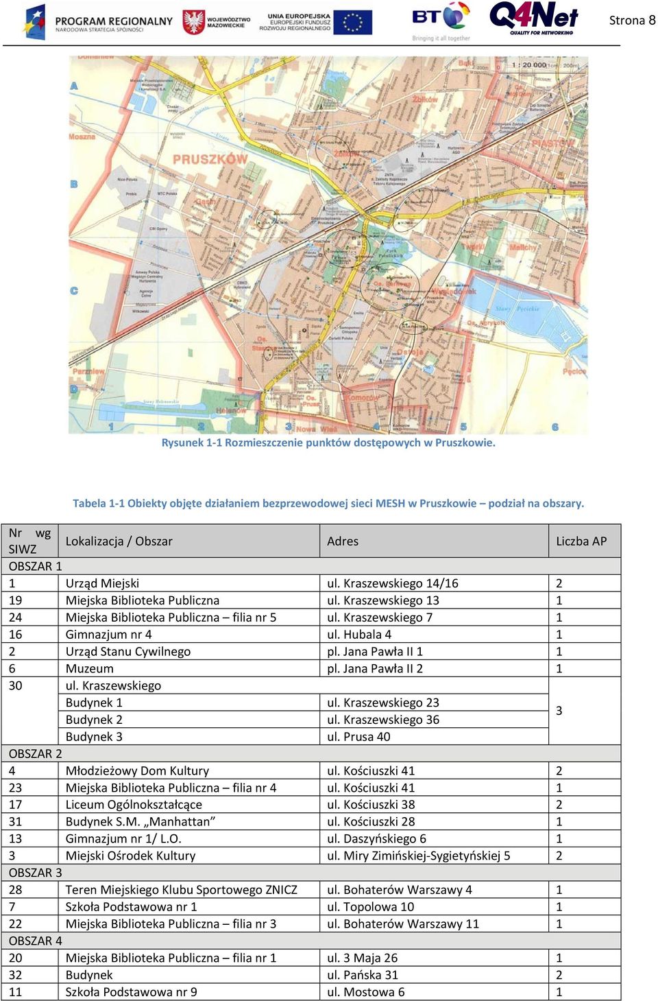658x1001 pixels.
Task: Click the 'OBSZAR 2' section row
Action: click(x=312, y=753)
